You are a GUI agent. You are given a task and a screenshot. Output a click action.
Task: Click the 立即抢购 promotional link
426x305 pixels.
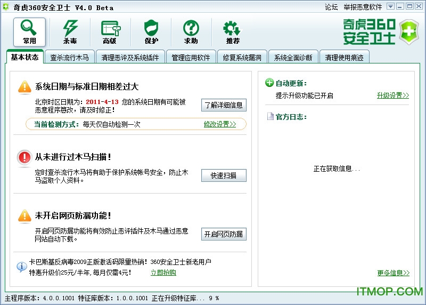(163, 272)
